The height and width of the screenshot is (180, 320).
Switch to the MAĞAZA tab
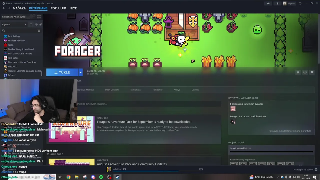pyautogui.click(x=19, y=8)
